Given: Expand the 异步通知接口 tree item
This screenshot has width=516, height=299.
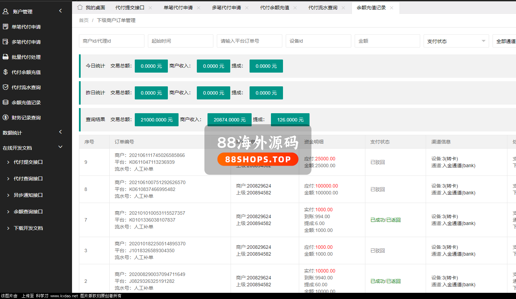Looking at the screenshot, I should click(8, 195).
